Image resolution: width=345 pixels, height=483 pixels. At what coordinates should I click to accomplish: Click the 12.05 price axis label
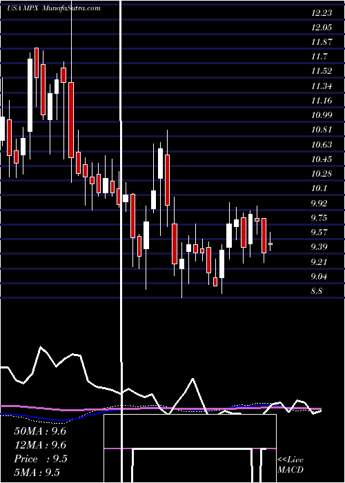[x=322, y=28]
